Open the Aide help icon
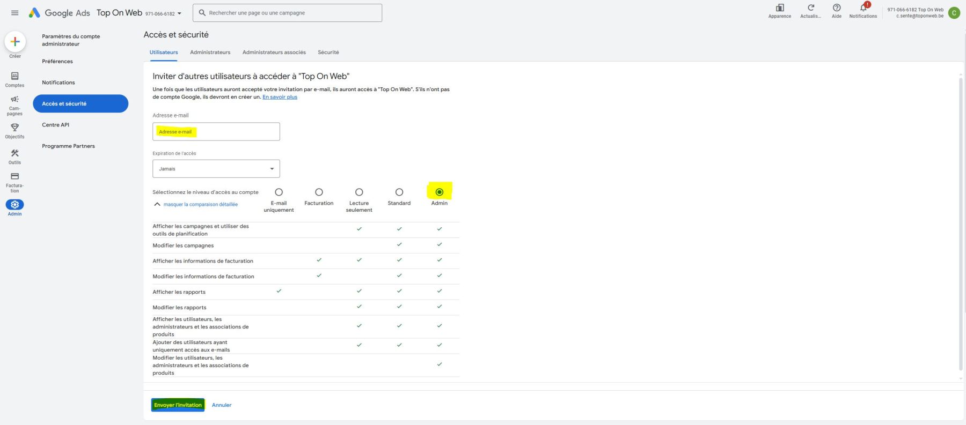Viewport: 966px width, 425px height. click(836, 8)
